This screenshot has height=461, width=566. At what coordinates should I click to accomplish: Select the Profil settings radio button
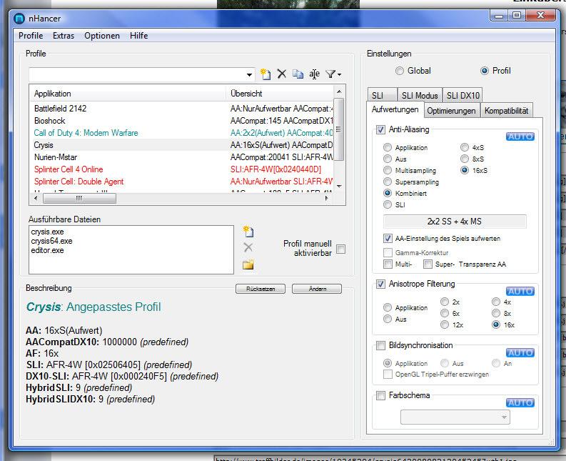(x=485, y=71)
